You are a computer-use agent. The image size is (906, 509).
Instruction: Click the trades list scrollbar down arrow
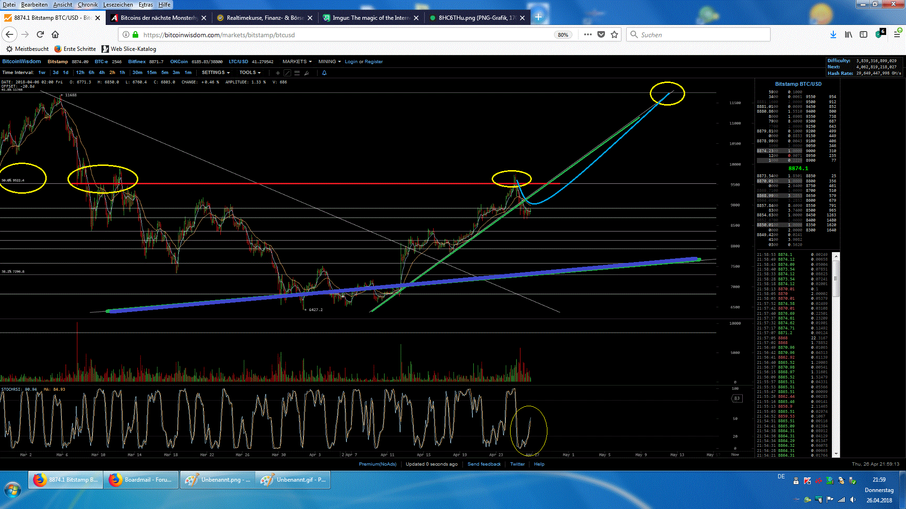(x=836, y=454)
